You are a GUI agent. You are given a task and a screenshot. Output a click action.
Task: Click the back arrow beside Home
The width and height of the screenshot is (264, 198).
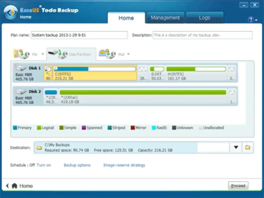pos(7,186)
